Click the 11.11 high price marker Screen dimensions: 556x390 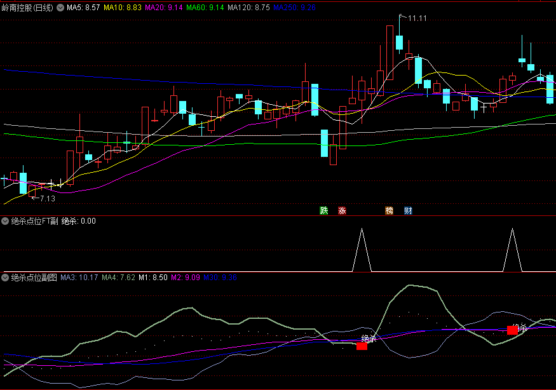click(x=416, y=18)
